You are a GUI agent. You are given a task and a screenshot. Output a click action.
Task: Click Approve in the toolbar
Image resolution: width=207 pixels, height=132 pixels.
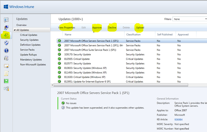click(x=97, y=28)
